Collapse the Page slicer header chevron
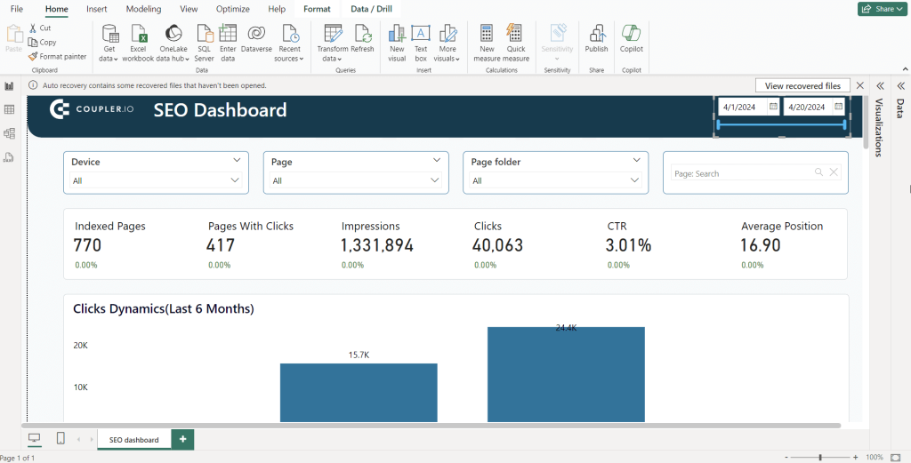This screenshot has height=463, width=911. point(437,160)
